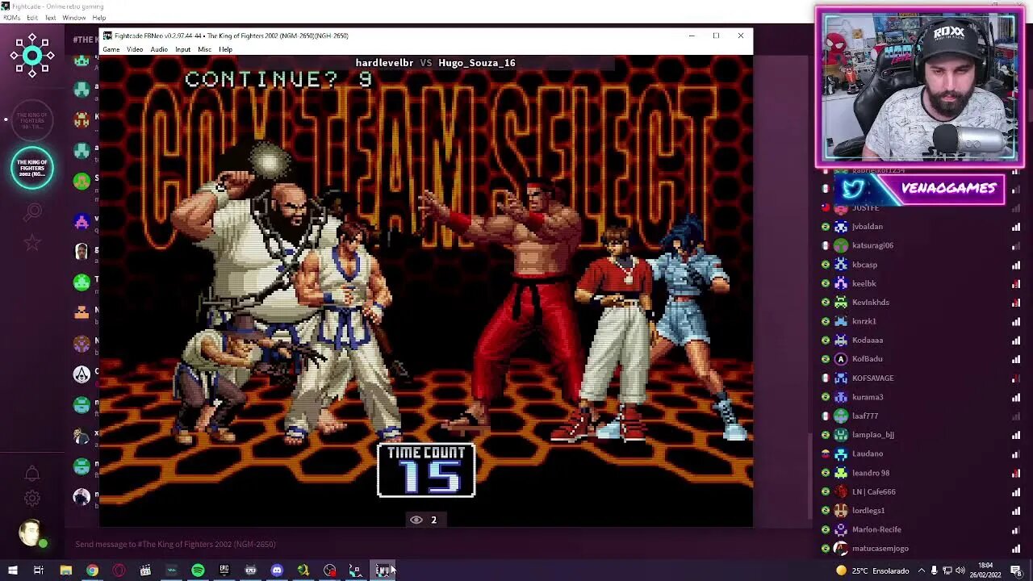Image resolution: width=1033 pixels, height=581 pixels.
Task: Open Text menu in Fightcade window
Action: tap(50, 18)
